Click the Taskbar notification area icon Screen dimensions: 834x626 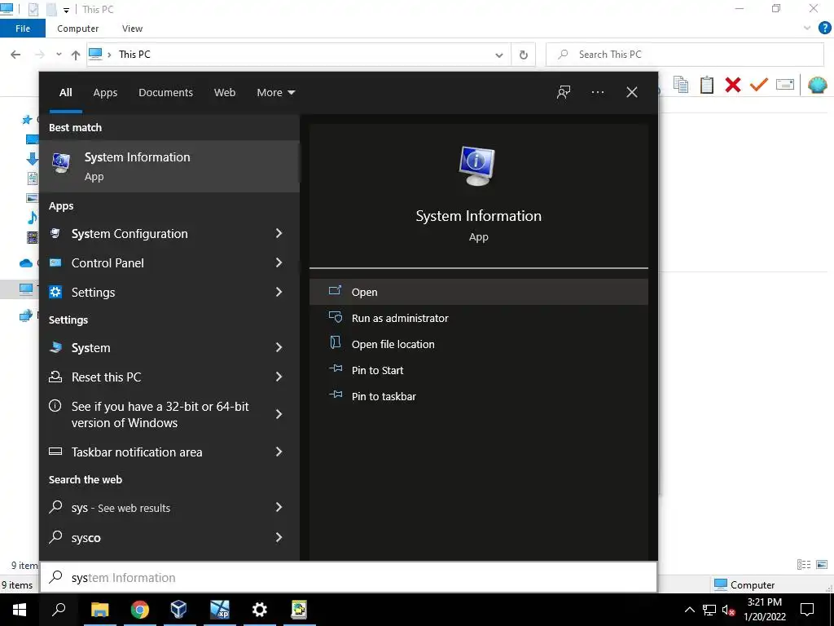(x=55, y=452)
